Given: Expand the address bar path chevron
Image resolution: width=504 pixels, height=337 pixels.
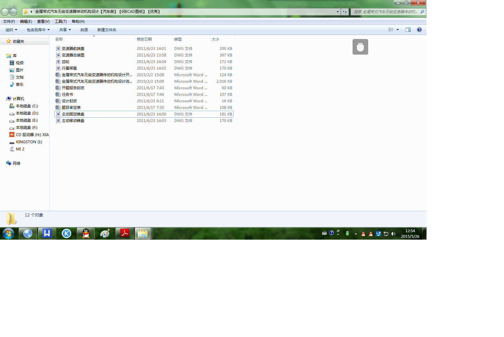Looking at the screenshot, I should (x=32, y=12).
